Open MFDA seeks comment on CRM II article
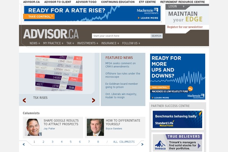The height and width of the screenshot is (152, 228). (120, 65)
